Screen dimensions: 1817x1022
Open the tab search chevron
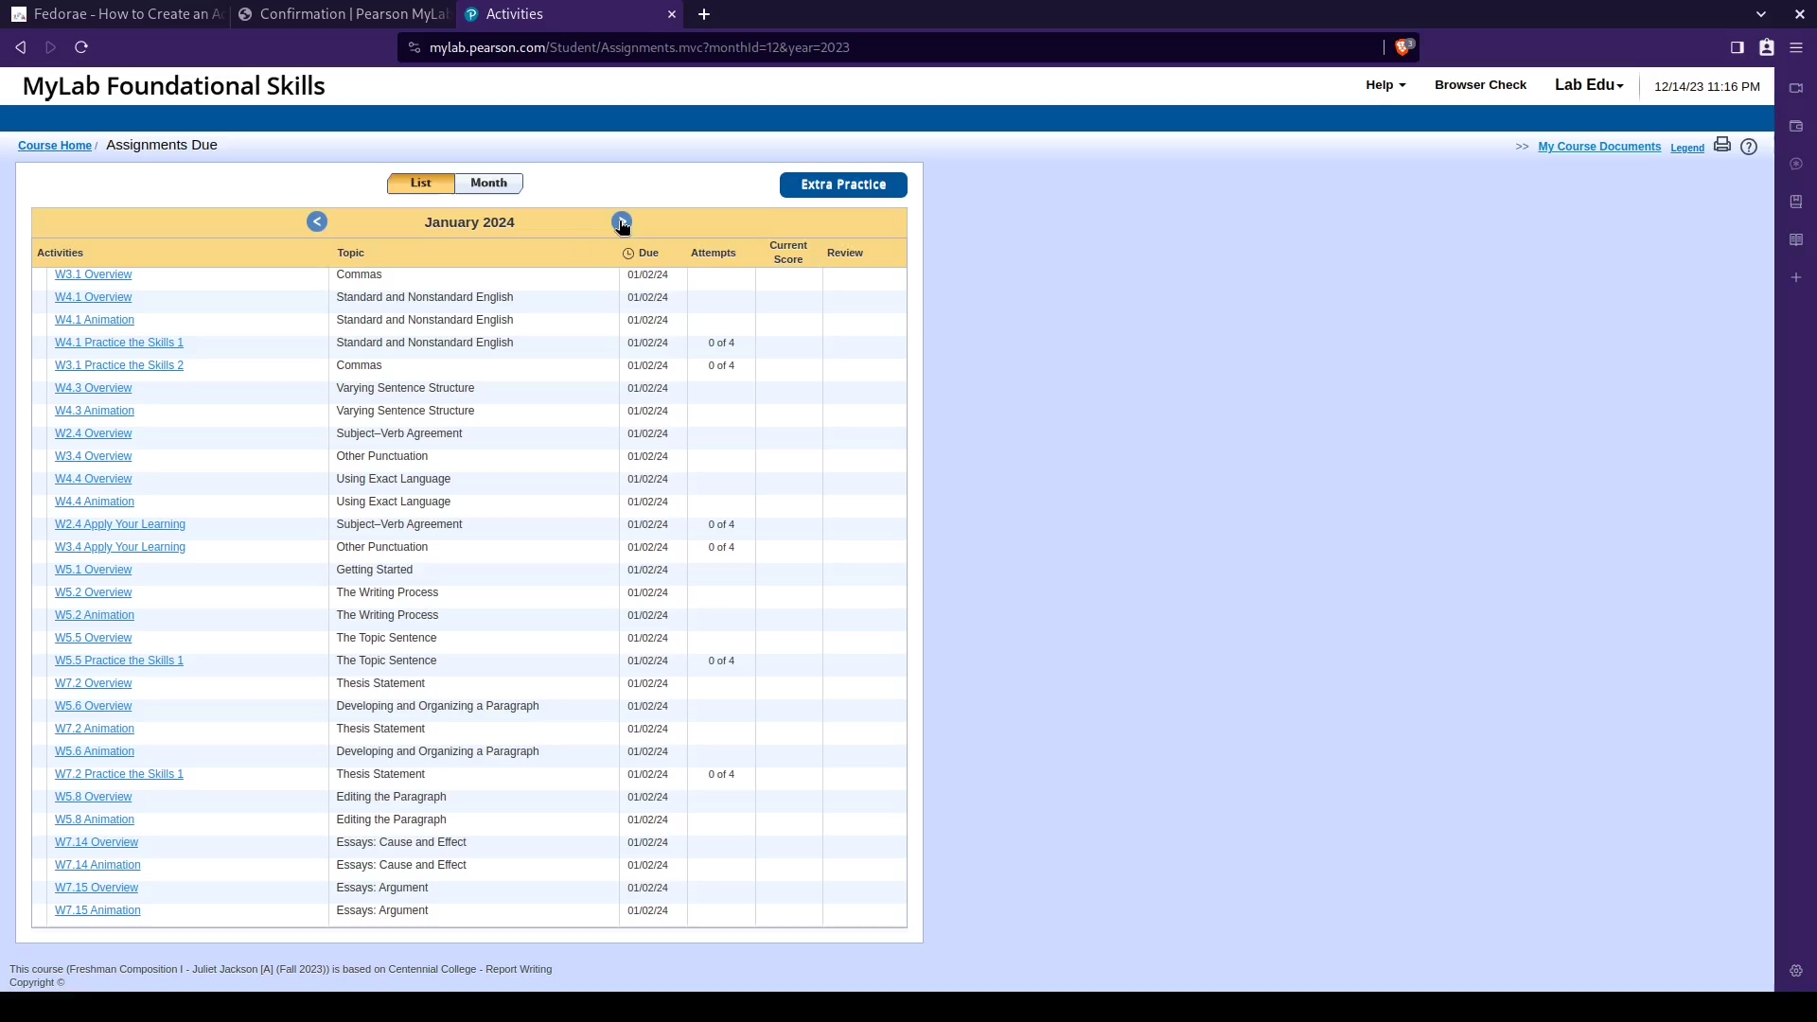1760,14
